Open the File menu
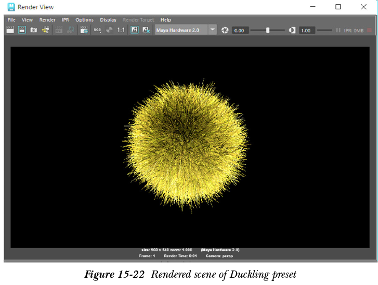 tap(11, 20)
